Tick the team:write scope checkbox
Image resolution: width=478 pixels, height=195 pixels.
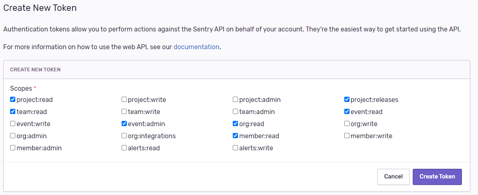pyautogui.click(x=124, y=112)
